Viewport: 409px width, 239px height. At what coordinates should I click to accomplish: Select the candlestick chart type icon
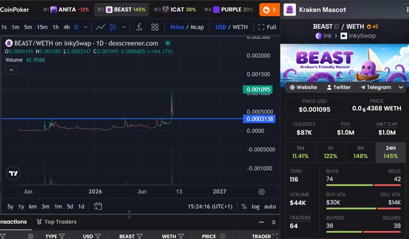click(112, 27)
